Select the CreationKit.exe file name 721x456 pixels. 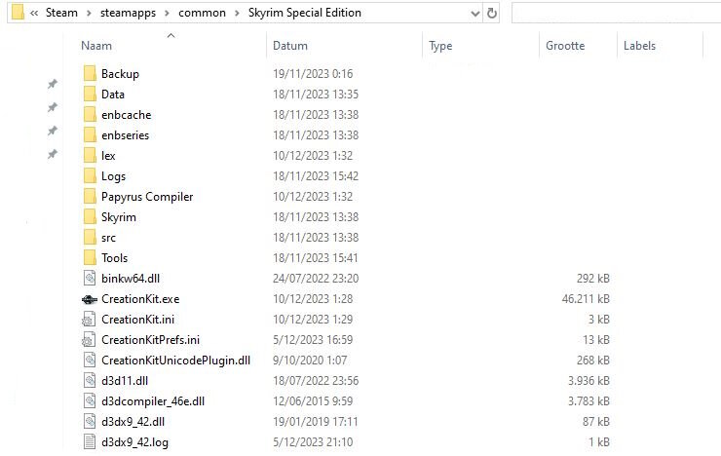click(140, 299)
